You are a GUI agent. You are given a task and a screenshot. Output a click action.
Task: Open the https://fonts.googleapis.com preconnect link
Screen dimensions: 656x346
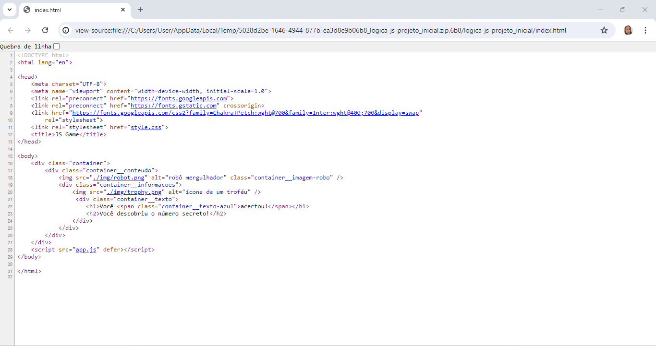pyautogui.click(x=179, y=98)
